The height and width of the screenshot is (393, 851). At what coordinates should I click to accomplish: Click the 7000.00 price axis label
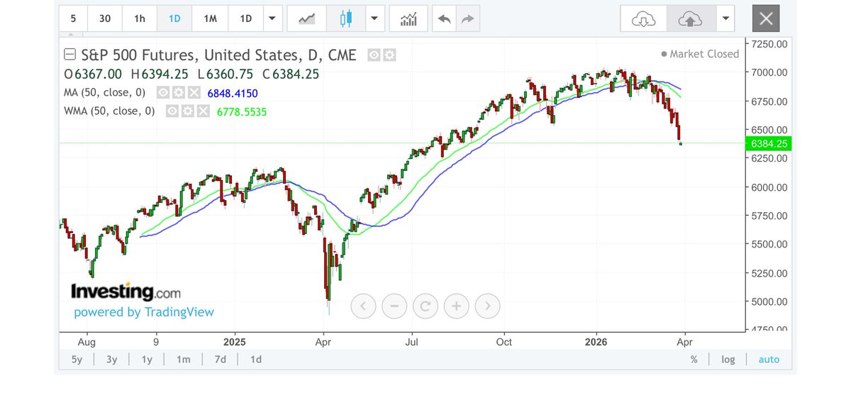769,72
